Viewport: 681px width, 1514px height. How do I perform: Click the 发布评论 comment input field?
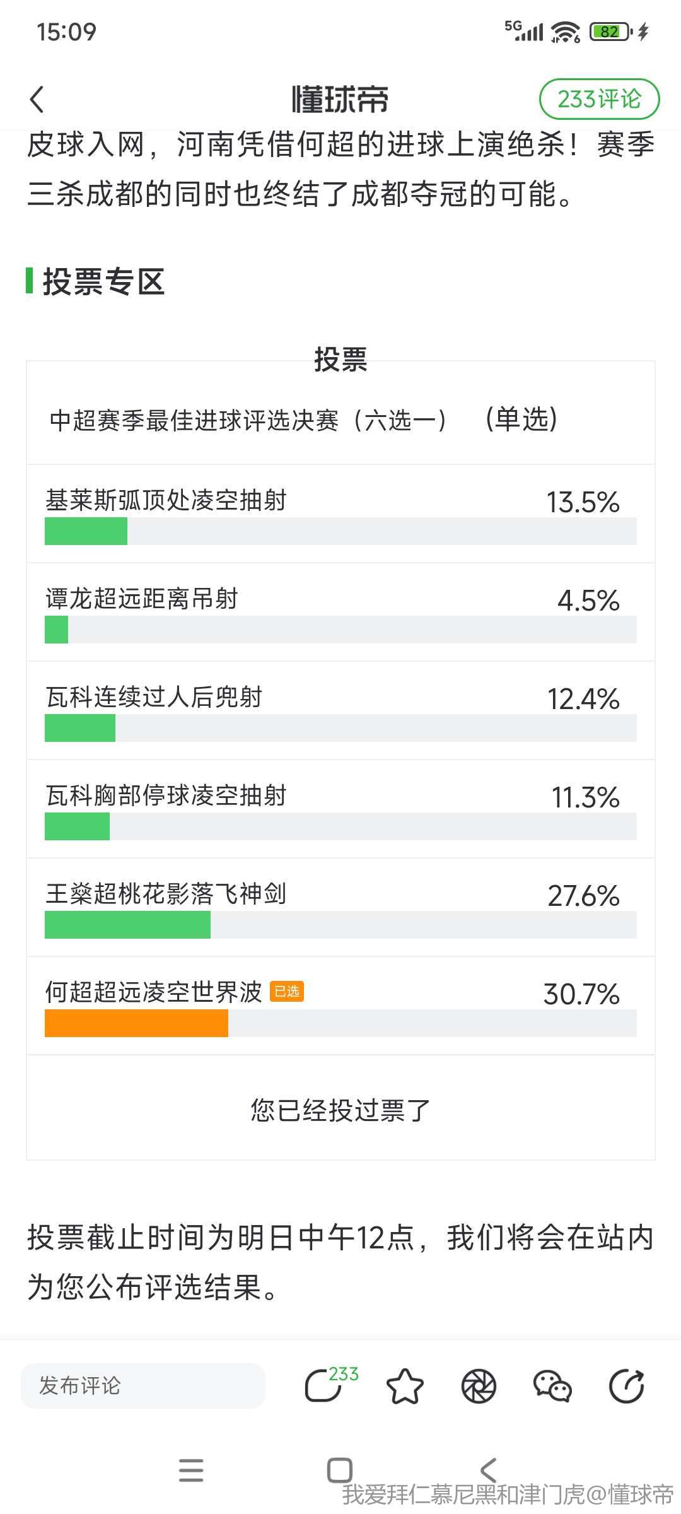click(x=143, y=1386)
